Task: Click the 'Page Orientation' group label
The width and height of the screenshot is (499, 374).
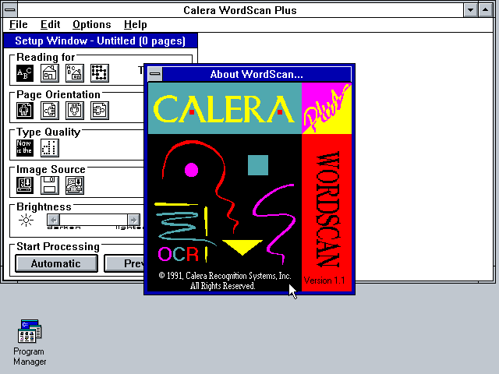Action: (x=58, y=94)
